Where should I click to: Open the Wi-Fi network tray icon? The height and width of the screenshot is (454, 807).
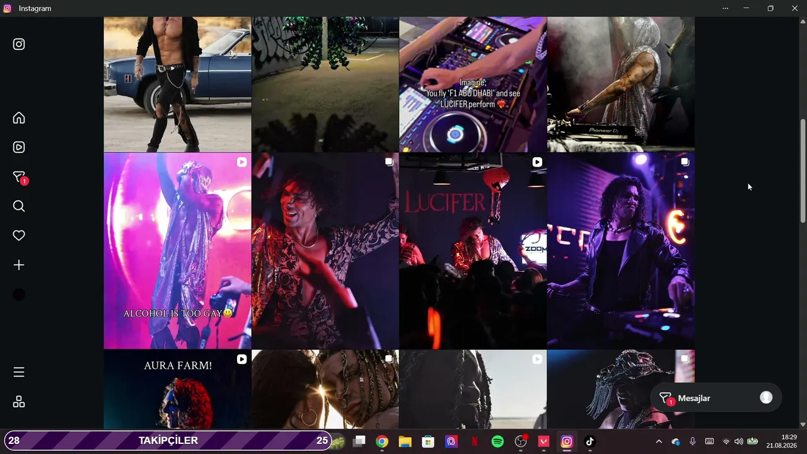tap(726, 441)
